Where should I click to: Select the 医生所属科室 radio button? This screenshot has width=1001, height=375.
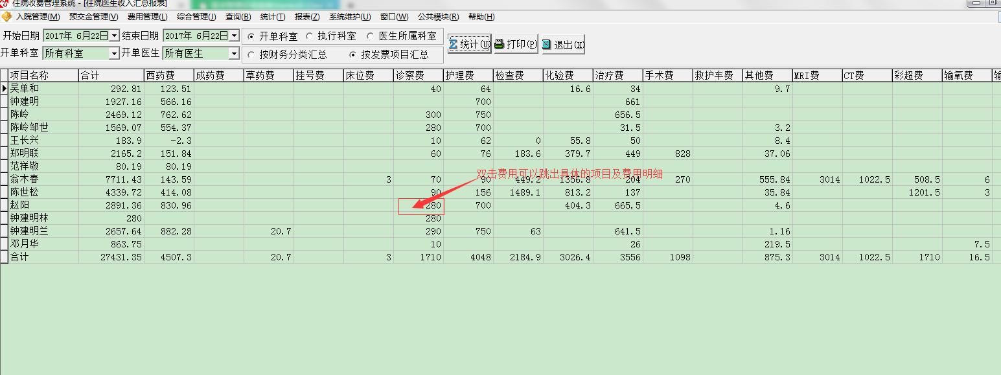pyautogui.click(x=371, y=36)
